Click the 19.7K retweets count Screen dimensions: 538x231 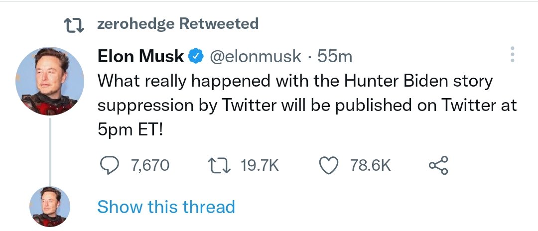(259, 166)
